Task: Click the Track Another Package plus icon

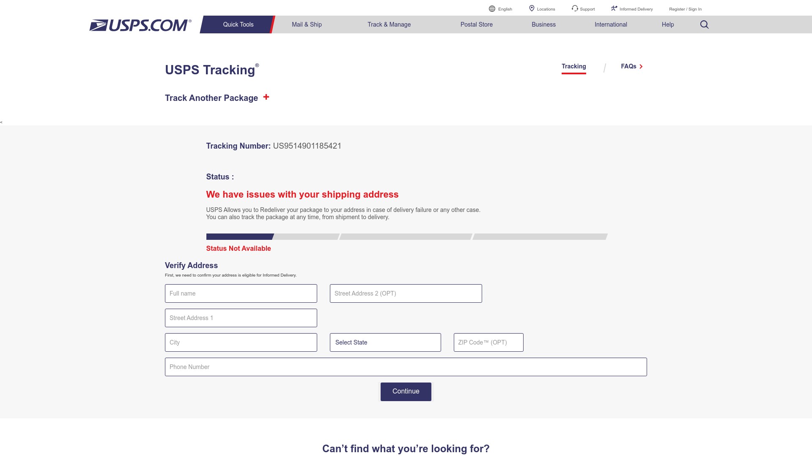Action: (x=266, y=97)
